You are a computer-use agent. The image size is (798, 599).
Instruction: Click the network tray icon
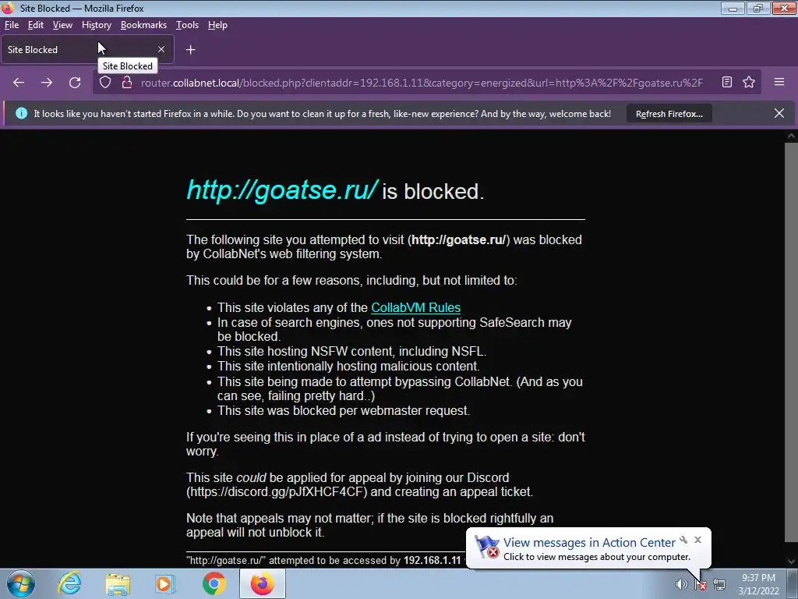point(719,584)
